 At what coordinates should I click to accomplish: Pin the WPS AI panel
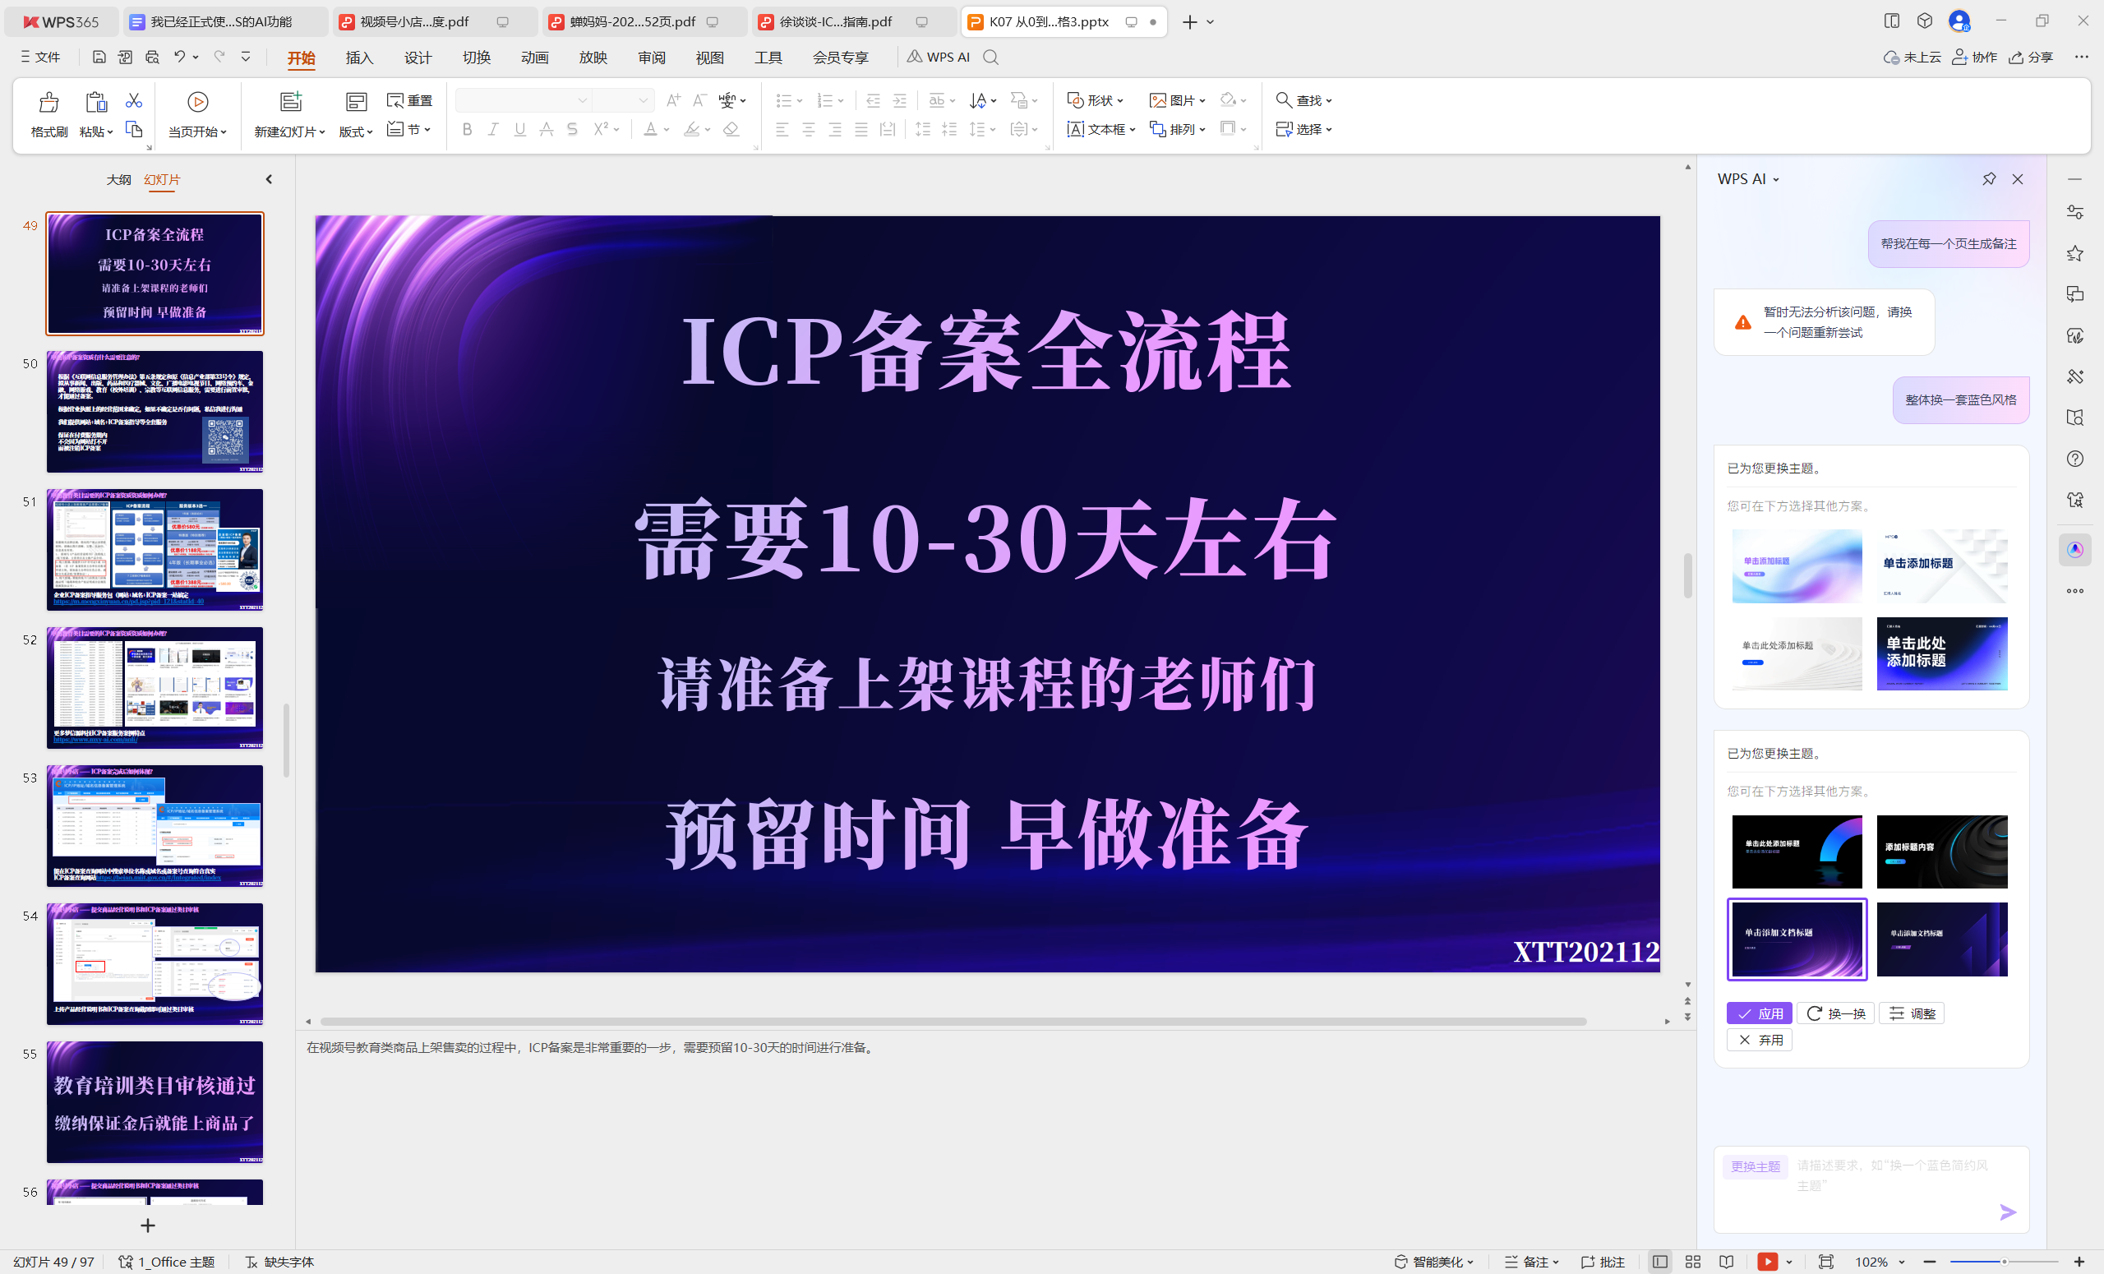tap(1989, 179)
